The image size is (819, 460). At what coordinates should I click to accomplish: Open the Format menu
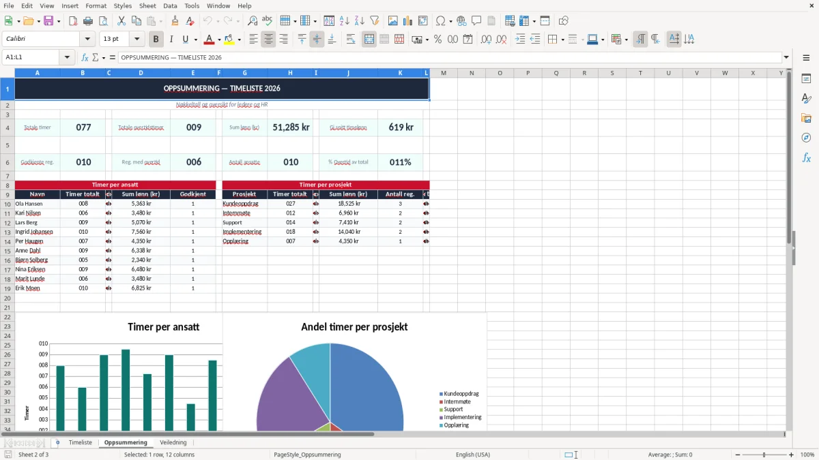[x=96, y=5]
